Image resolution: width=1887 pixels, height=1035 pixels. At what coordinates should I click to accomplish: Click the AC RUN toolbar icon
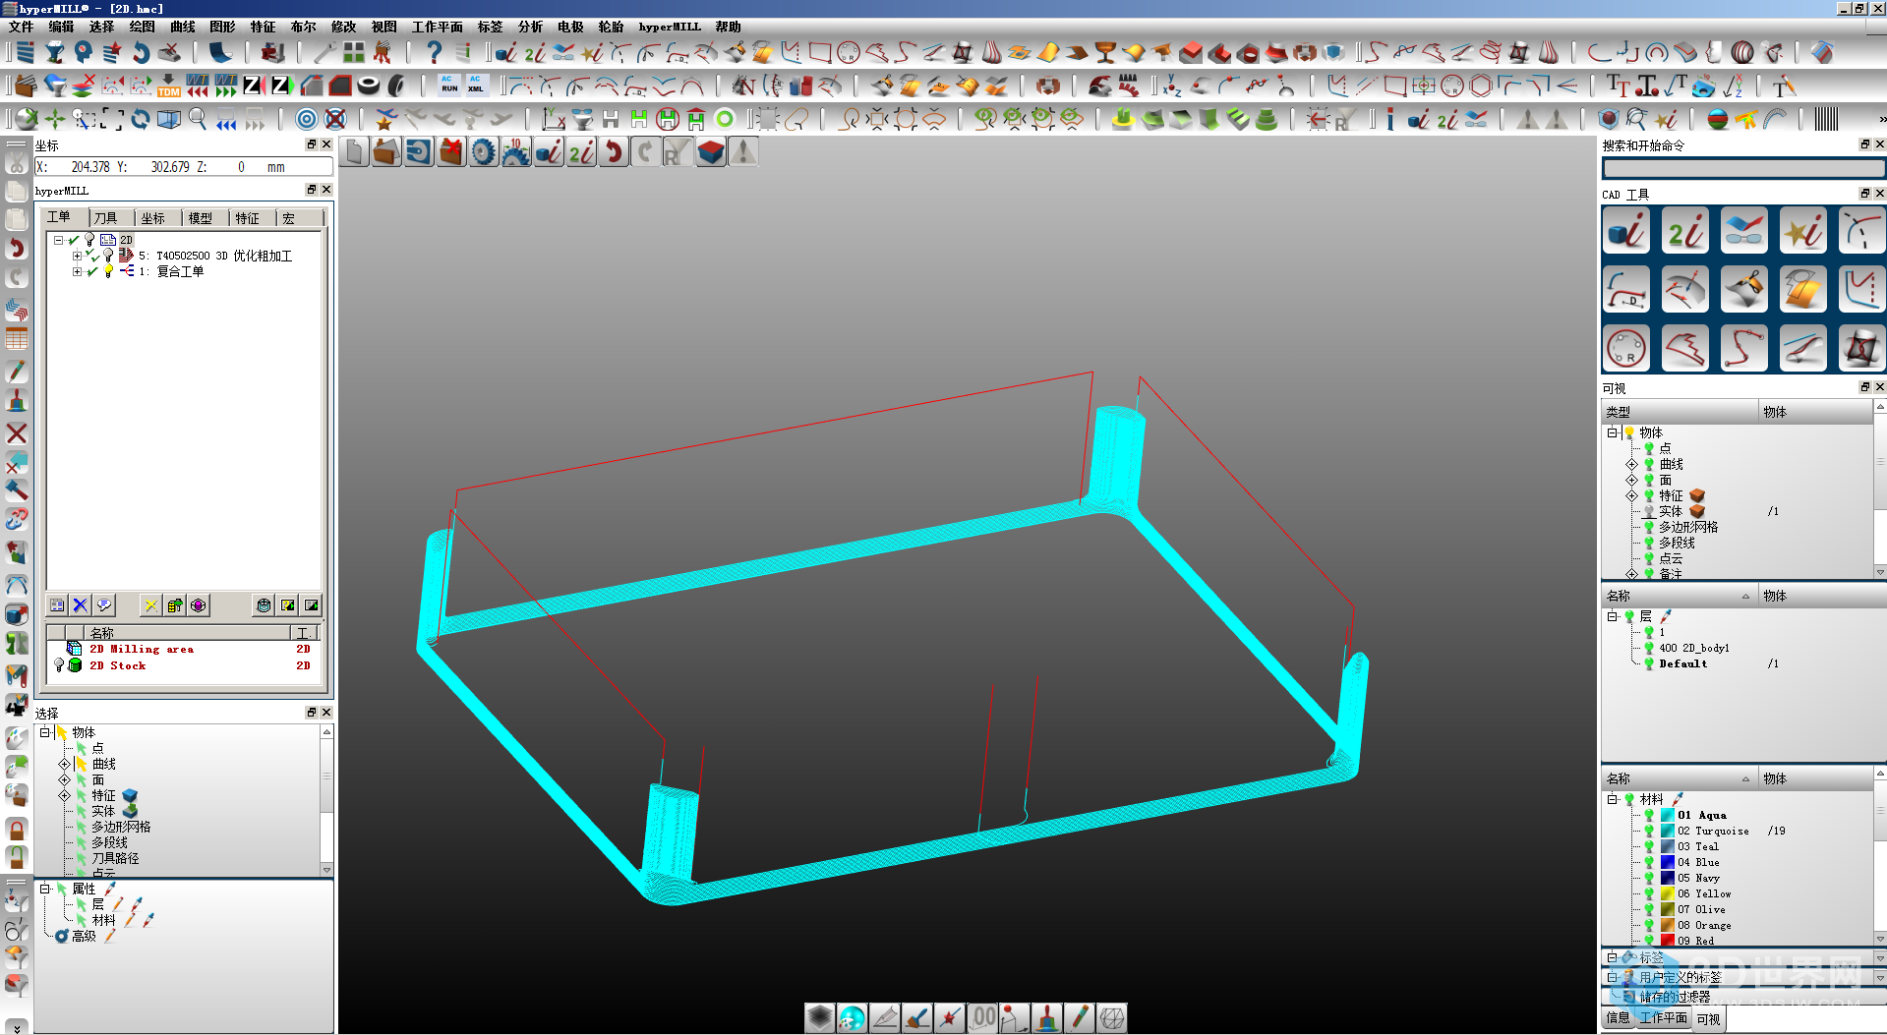pyautogui.click(x=449, y=85)
